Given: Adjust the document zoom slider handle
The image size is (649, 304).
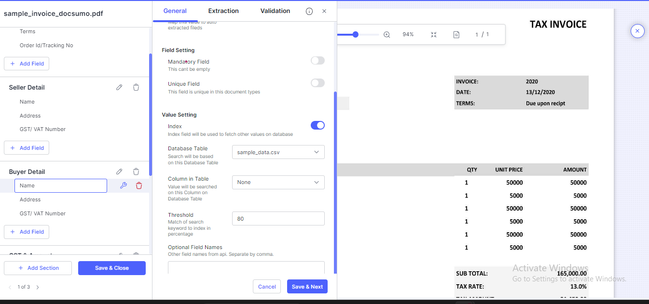Looking at the screenshot, I should (x=356, y=34).
